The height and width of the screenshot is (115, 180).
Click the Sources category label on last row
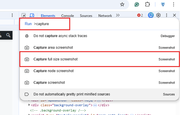pos(169,94)
